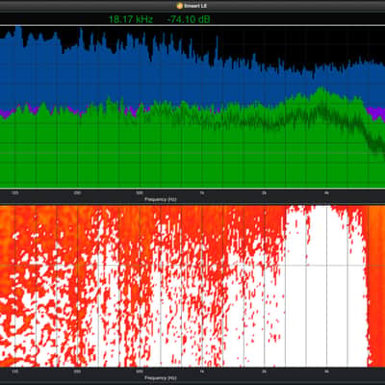The height and width of the screenshot is (385, 385).
Task: Click the orange band at spectrogram right edge
Action: click(376, 286)
